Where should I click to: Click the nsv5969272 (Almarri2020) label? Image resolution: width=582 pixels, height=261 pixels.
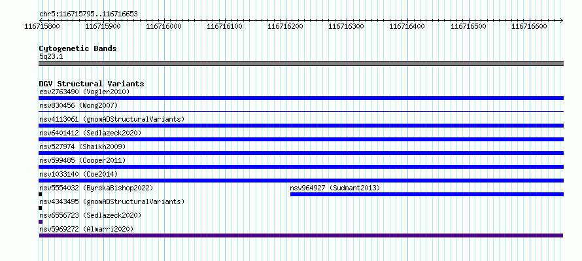tap(86, 229)
